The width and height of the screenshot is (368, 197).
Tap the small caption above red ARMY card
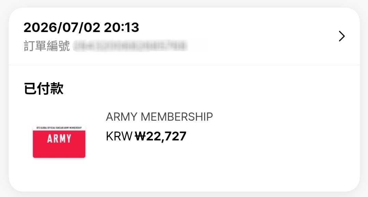pos(59,128)
